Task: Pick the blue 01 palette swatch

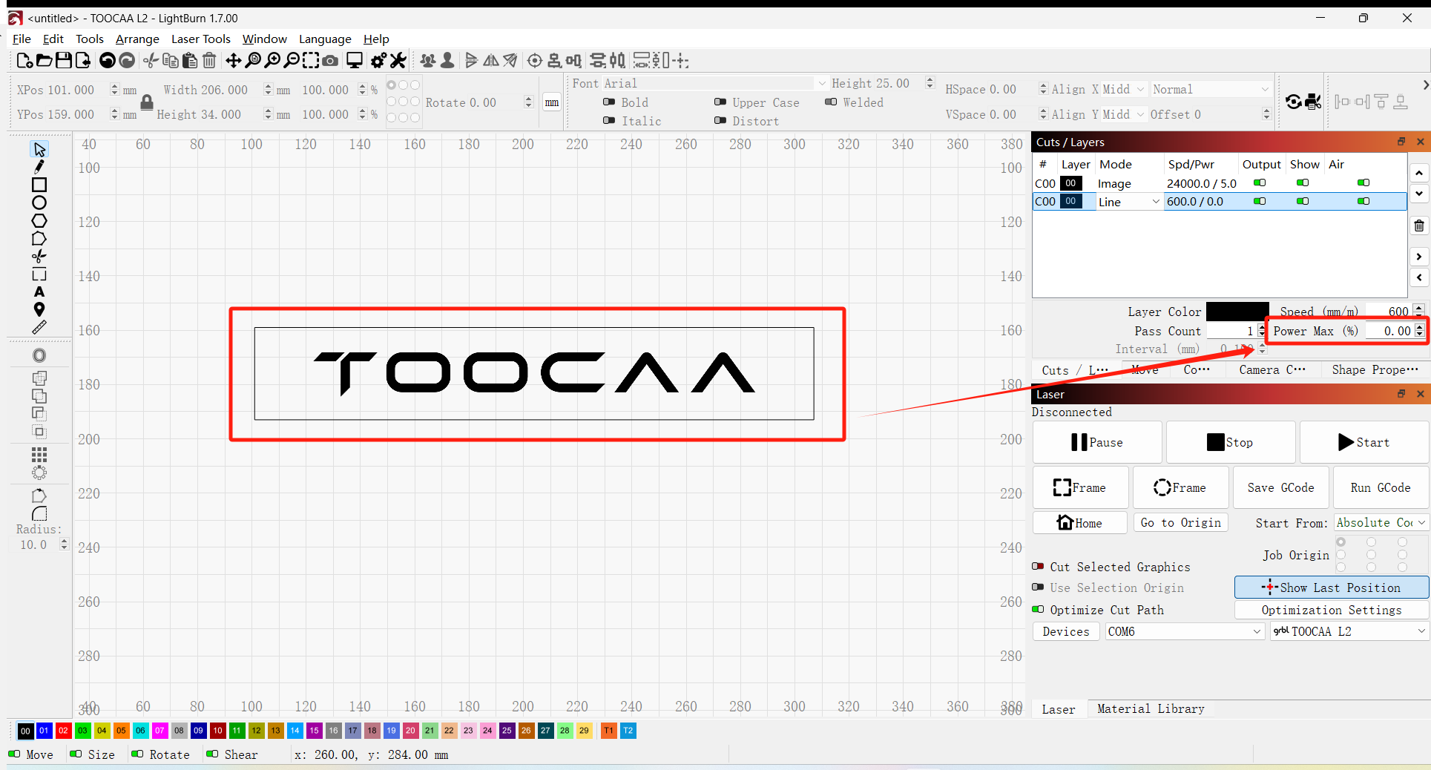Action: point(44,731)
